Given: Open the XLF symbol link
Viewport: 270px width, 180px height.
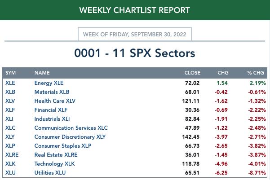Looking at the screenshot, I should 10,110.
